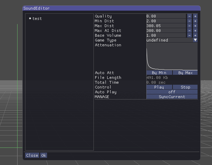Click the SyncCurrent manage button
The width and height of the screenshot is (212, 165).
pyautogui.click(x=172, y=97)
